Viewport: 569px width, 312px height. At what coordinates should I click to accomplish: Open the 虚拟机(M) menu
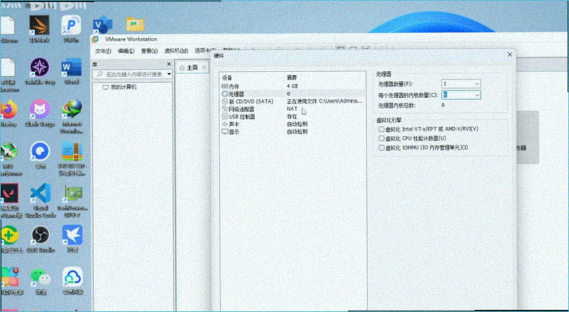(176, 51)
